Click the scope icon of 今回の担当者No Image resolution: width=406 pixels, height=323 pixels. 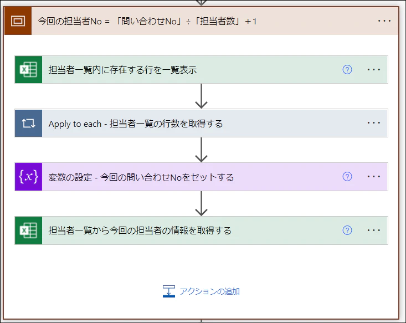click(x=18, y=21)
